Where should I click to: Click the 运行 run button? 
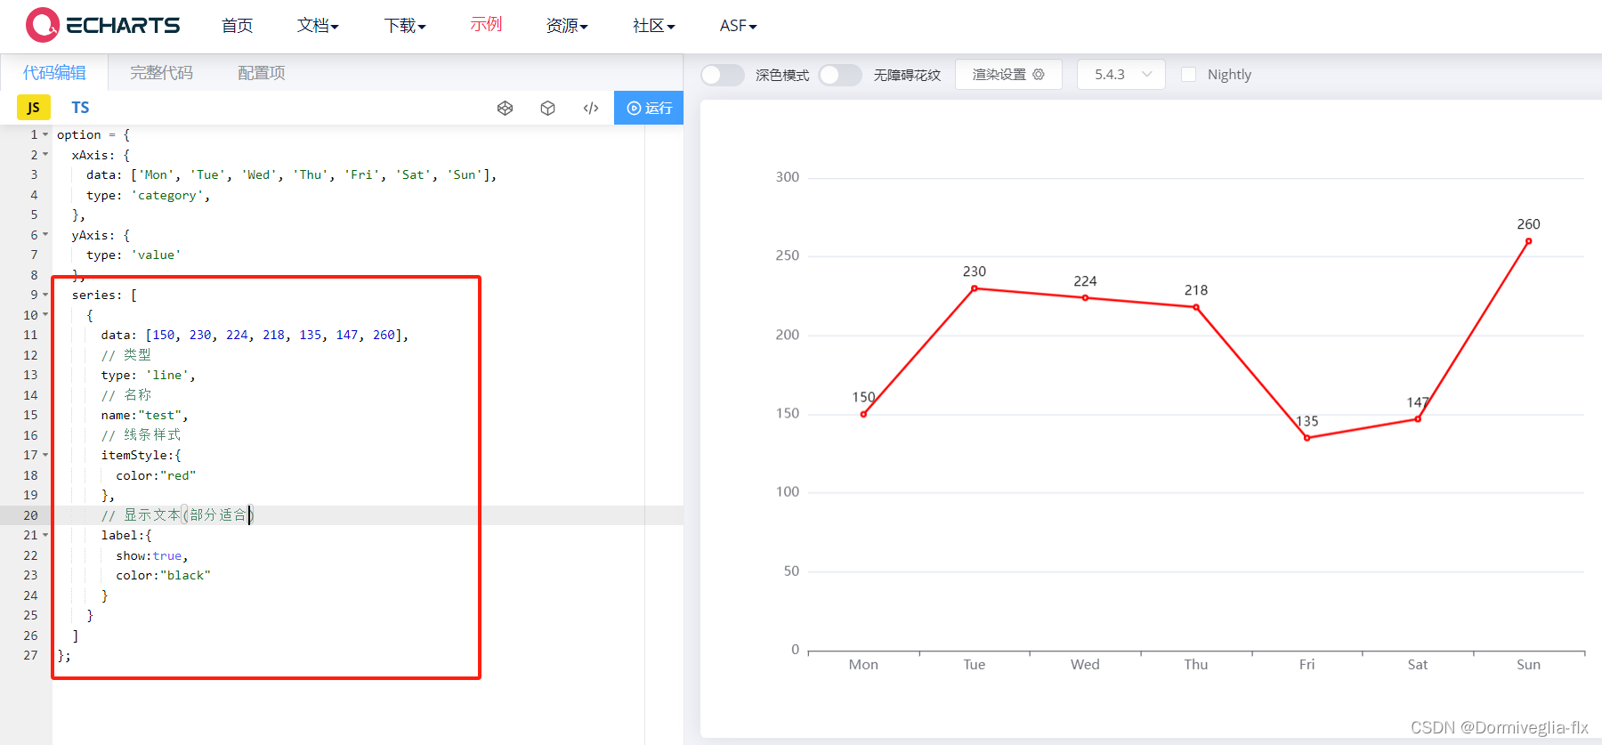pos(649,108)
